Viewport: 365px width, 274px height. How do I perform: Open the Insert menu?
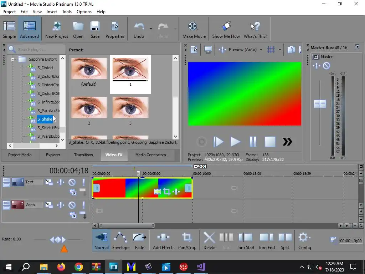pyautogui.click(x=52, y=12)
